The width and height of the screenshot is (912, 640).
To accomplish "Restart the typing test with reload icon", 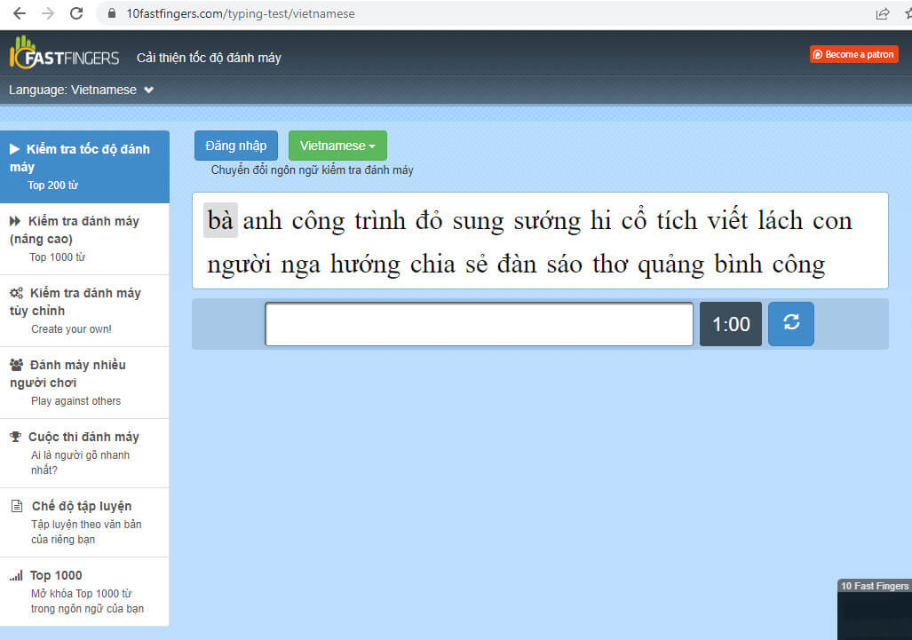I will tap(791, 323).
